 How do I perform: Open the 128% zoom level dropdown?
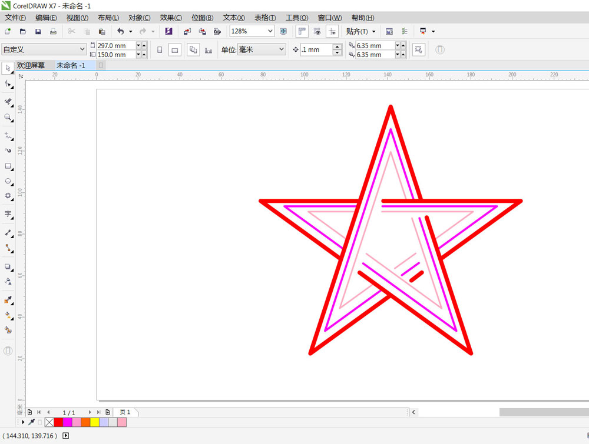click(270, 31)
